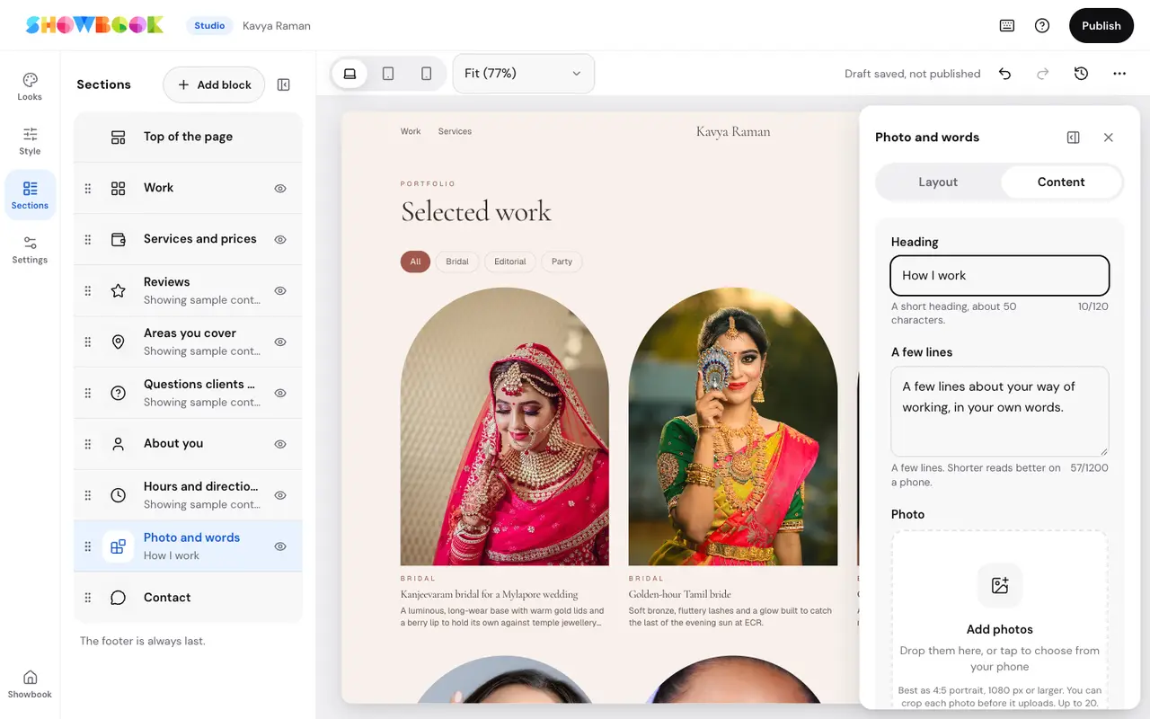Open Settings in the sidebar
Screen dimensions: 1150x719
click(x=30, y=250)
